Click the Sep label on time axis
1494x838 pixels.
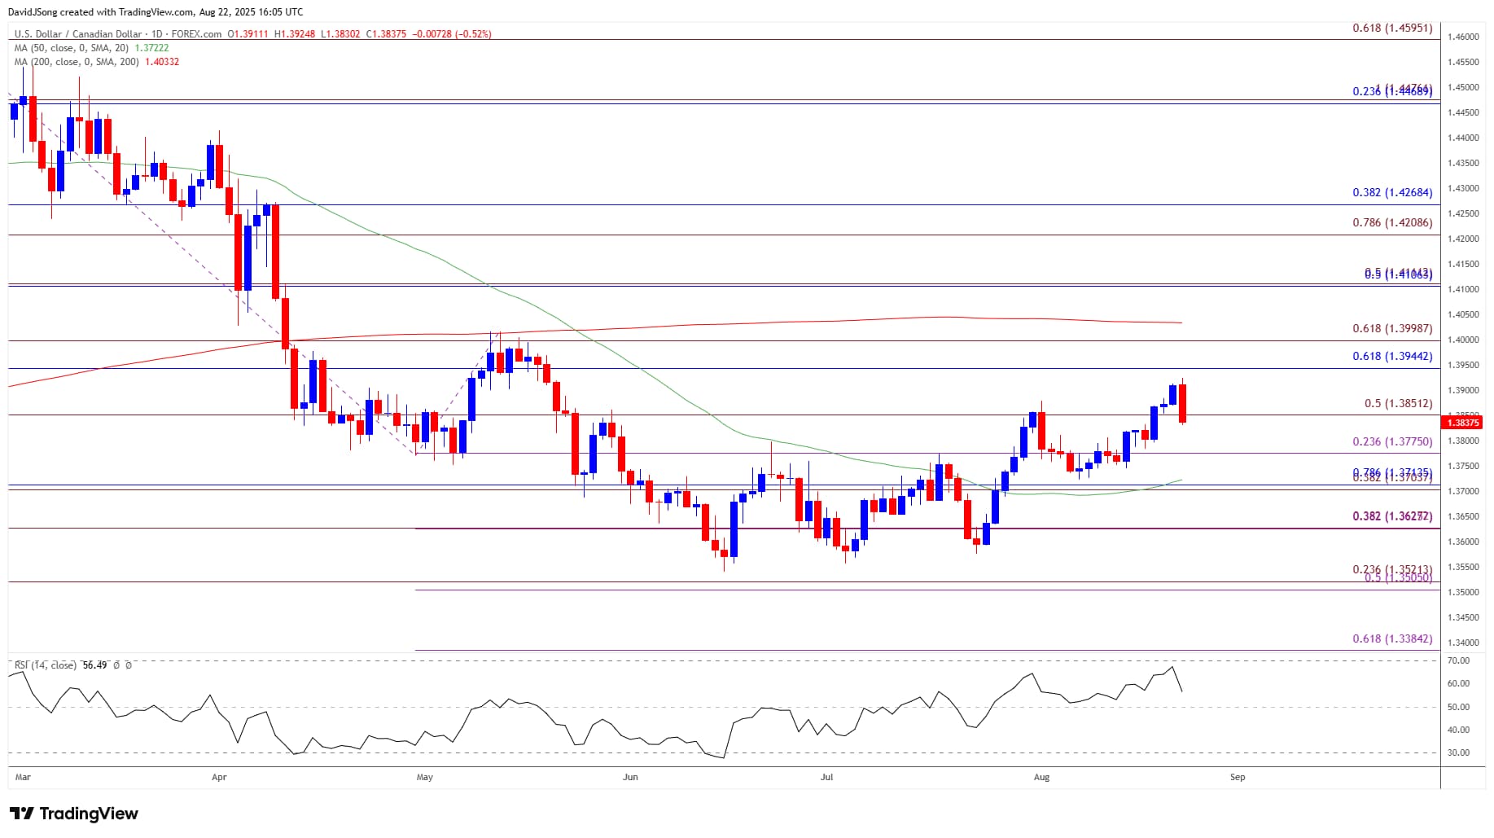pyautogui.click(x=1238, y=777)
